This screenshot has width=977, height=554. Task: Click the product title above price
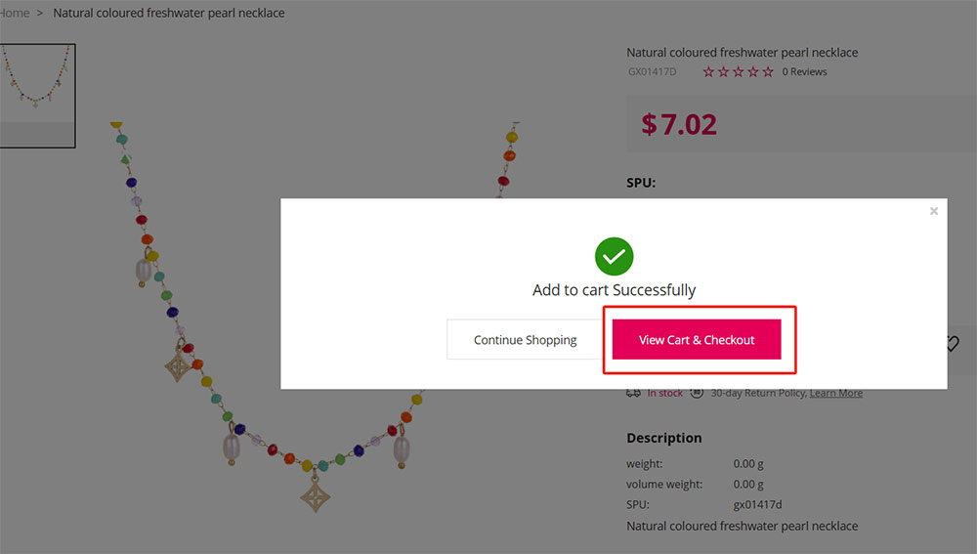pos(742,53)
